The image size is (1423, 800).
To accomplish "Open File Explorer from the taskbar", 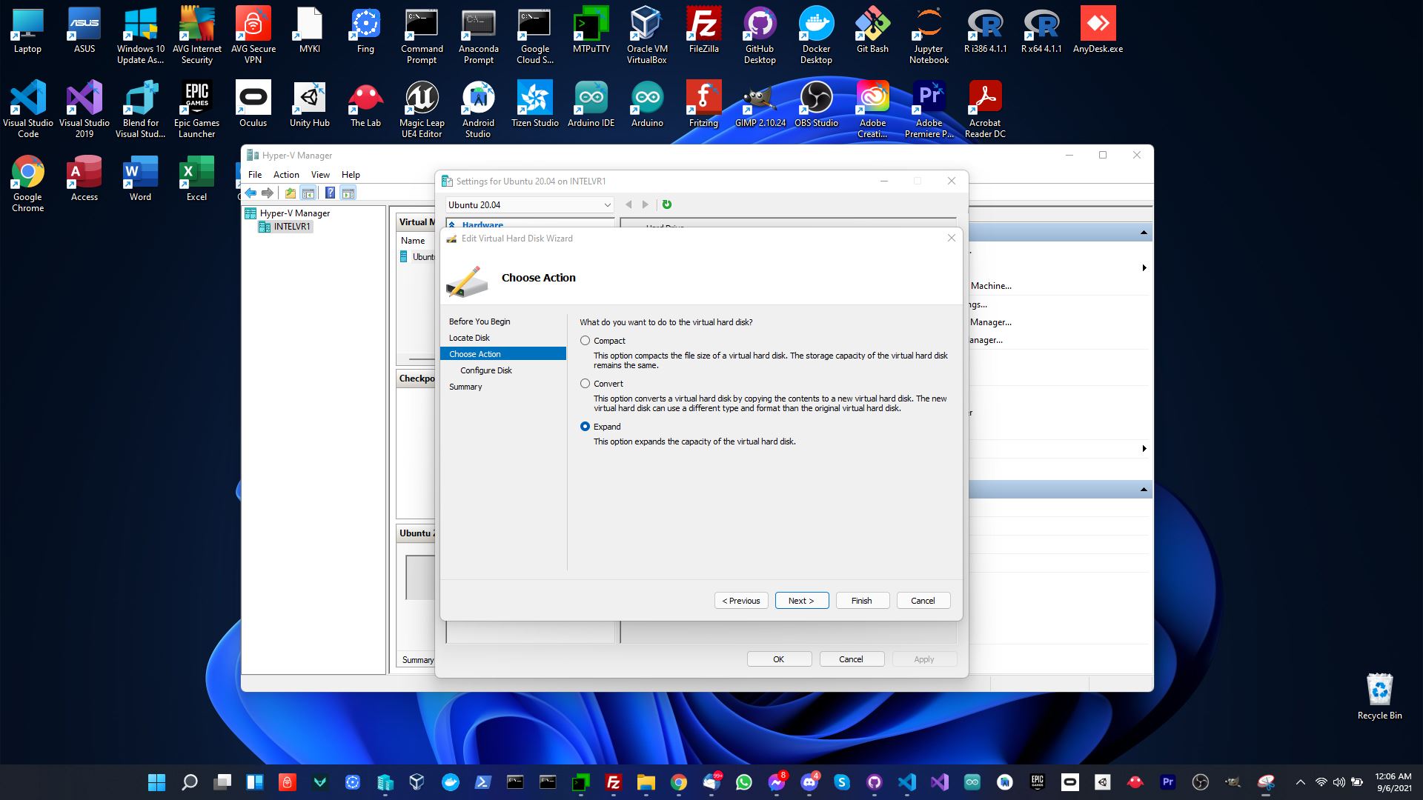I will click(646, 782).
